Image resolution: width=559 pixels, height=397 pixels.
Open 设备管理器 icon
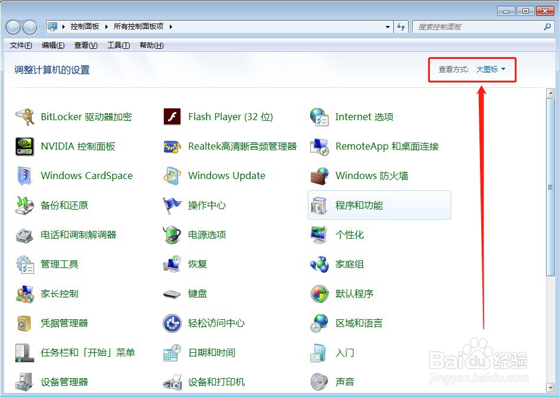pos(25,382)
